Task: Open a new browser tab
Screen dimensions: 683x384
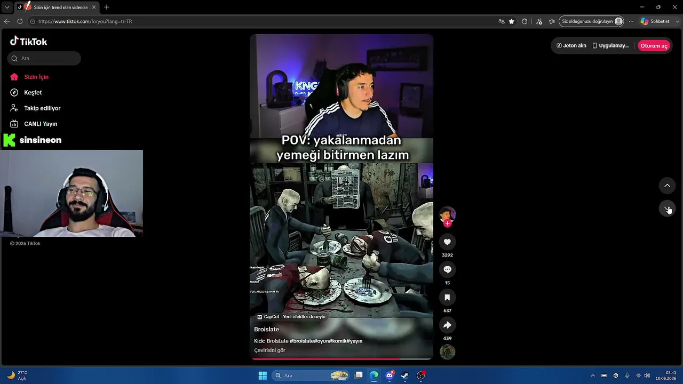Action: pyautogui.click(x=107, y=7)
